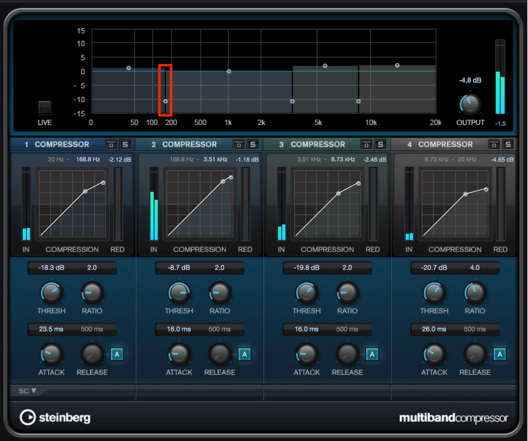
Task: Click the 168.8 Hz crossover handle in display
Action: coord(165,101)
